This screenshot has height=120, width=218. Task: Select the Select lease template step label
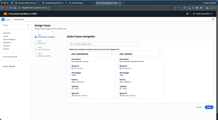click(x=46, y=37)
